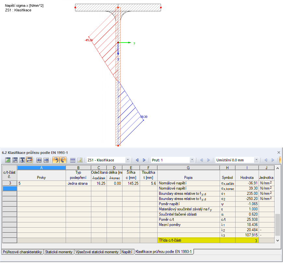283x263 pixels.
Task: Click the table edit pencil icon
Action: pos(80,160)
